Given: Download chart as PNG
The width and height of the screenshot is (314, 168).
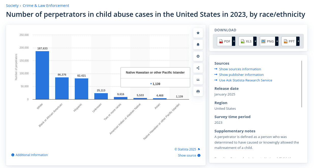Looking at the screenshot, I should (268, 41).
